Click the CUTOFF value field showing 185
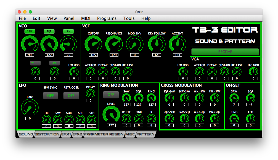The height and width of the screenshot is (160, 278). [x=93, y=55]
